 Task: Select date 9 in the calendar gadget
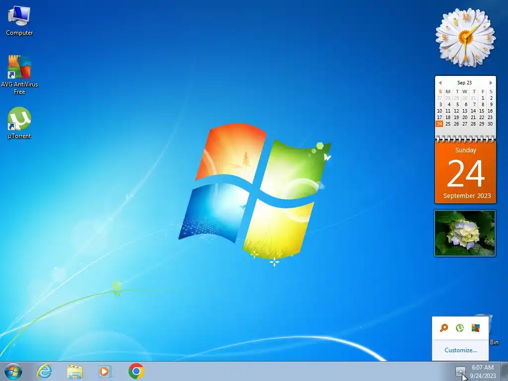click(491, 104)
